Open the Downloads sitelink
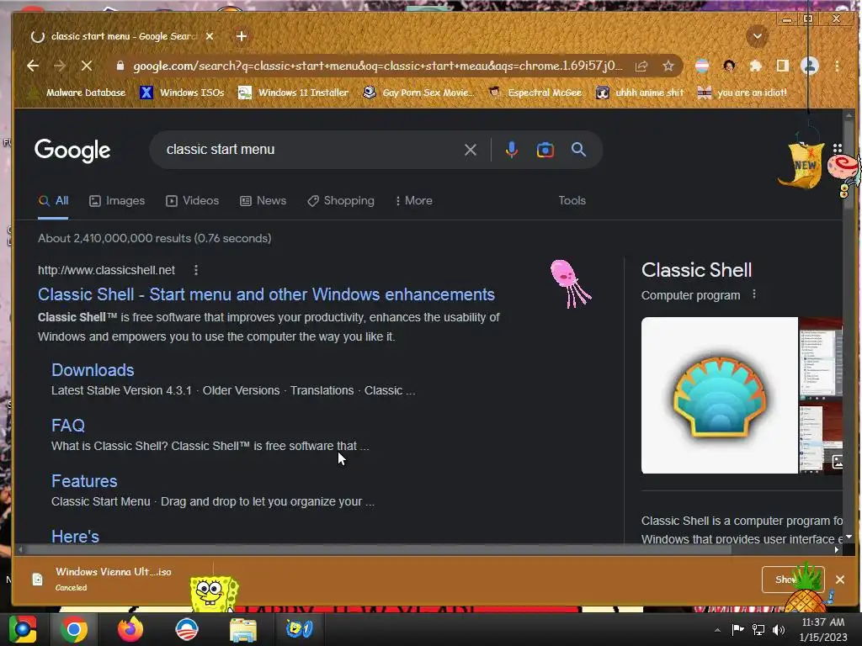 pyautogui.click(x=93, y=370)
